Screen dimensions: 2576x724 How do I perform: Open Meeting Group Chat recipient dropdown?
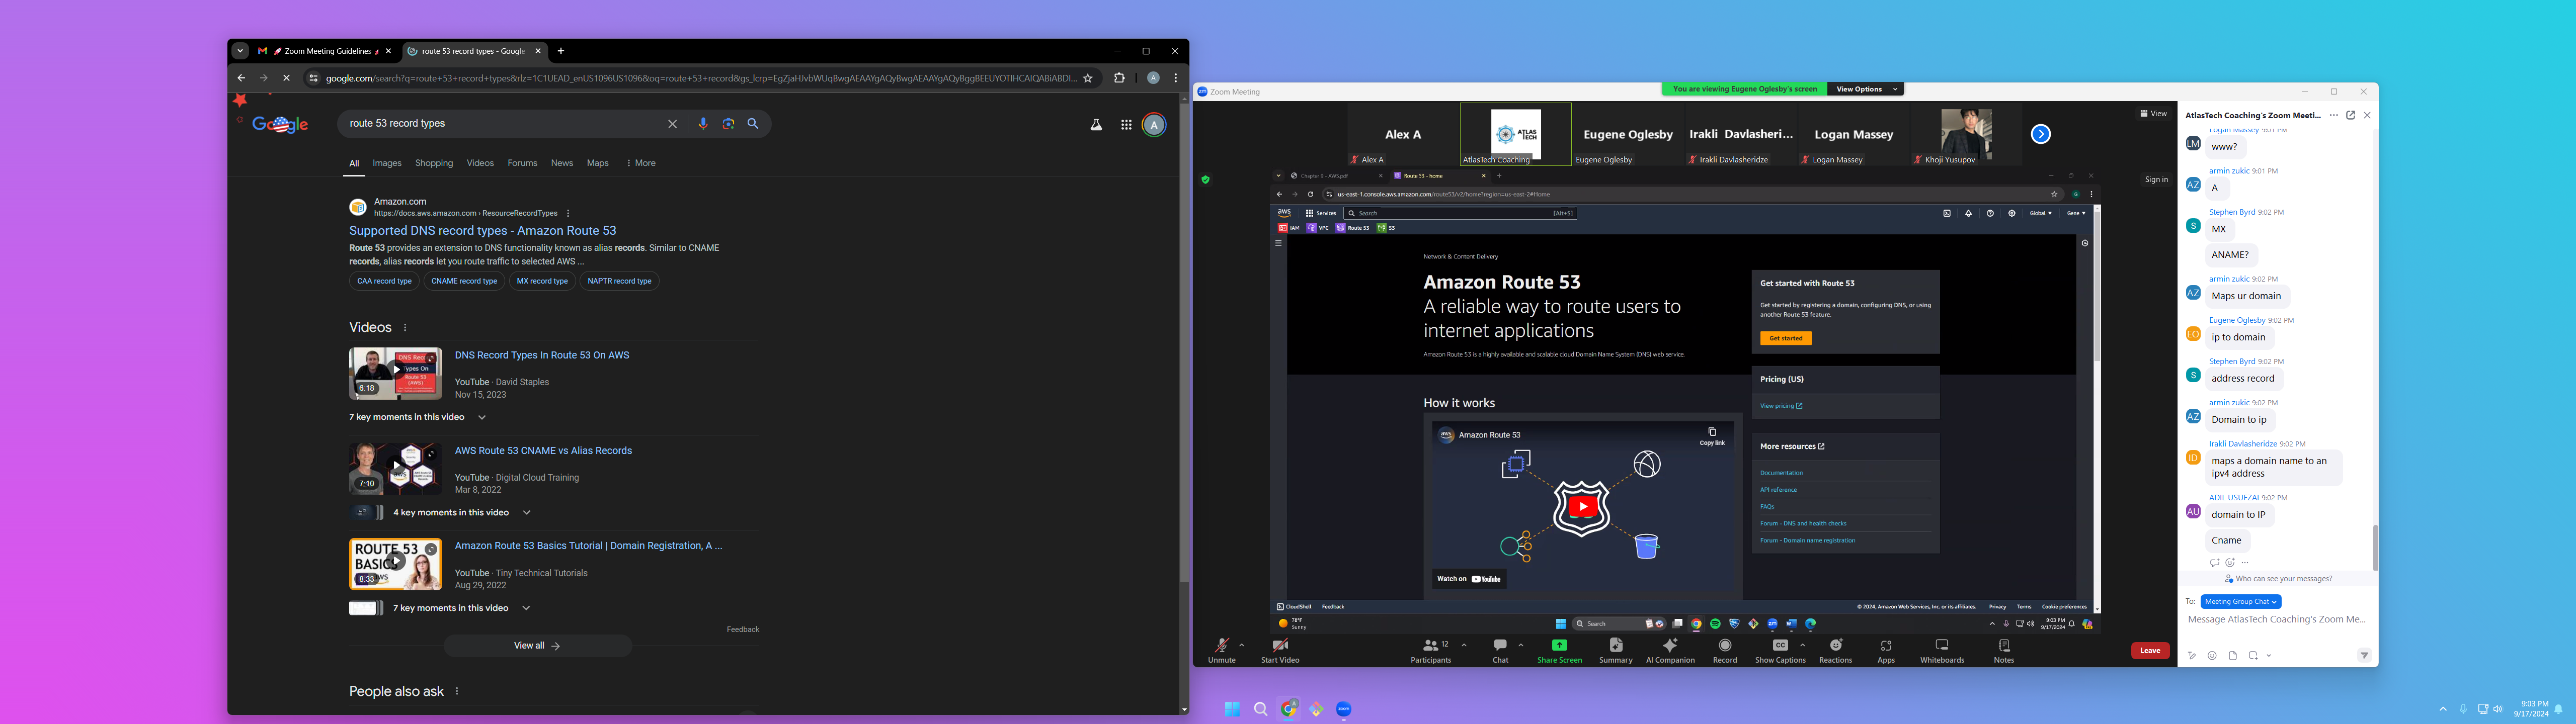(x=2241, y=601)
